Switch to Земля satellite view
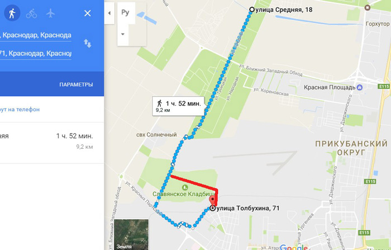The width and height of the screenshot is (391, 250). pos(131,234)
